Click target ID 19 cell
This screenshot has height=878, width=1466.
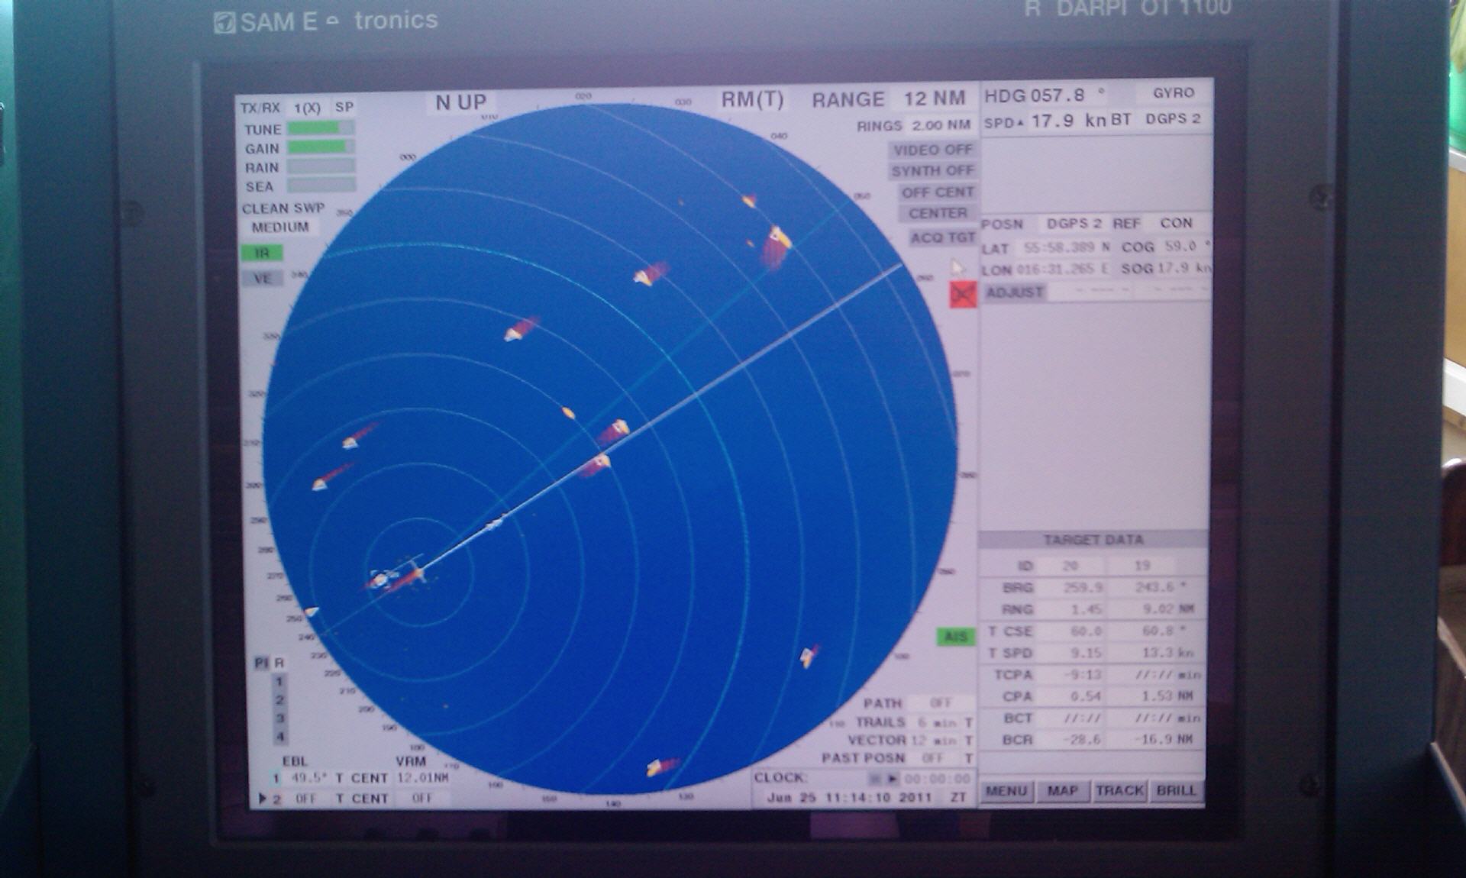[x=1142, y=567]
